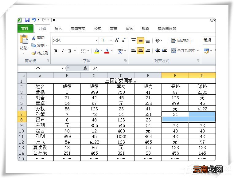Click the middle align icon

click(141, 41)
